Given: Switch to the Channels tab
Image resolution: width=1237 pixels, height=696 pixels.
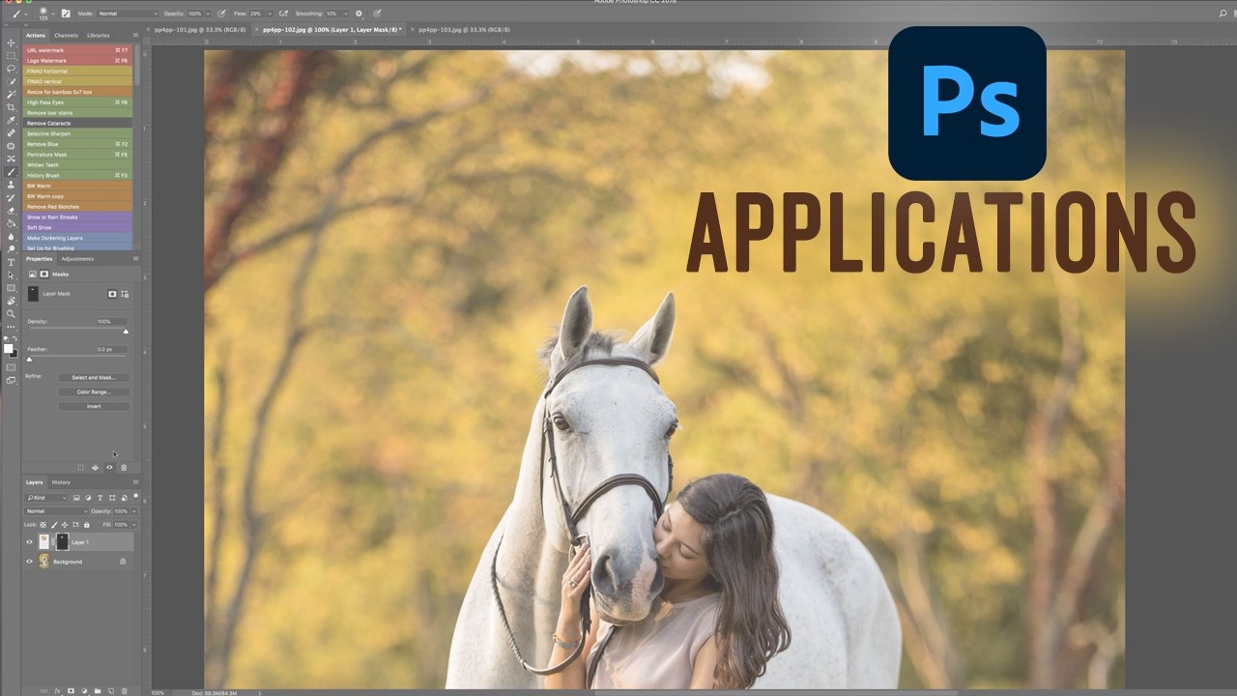Looking at the screenshot, I should (x=66, y=35).
